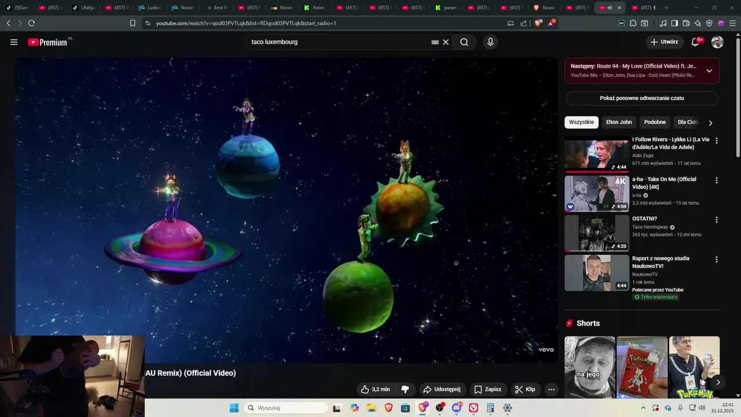741x417 pixels.
Task: Open options for I Follow Rivers video
Action: coord(717,141)
